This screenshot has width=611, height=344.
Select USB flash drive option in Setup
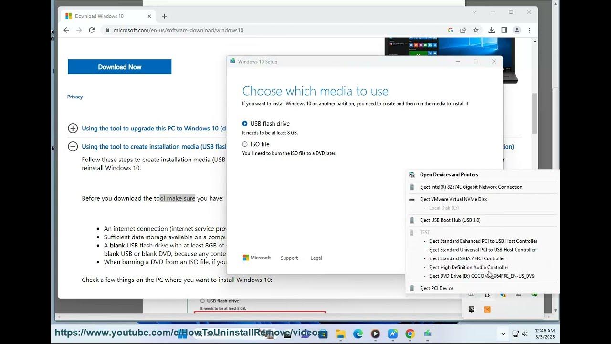pos(245,124)
